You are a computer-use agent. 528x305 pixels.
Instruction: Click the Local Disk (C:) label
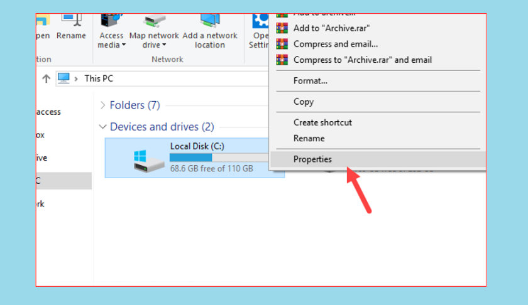(197, 146)
